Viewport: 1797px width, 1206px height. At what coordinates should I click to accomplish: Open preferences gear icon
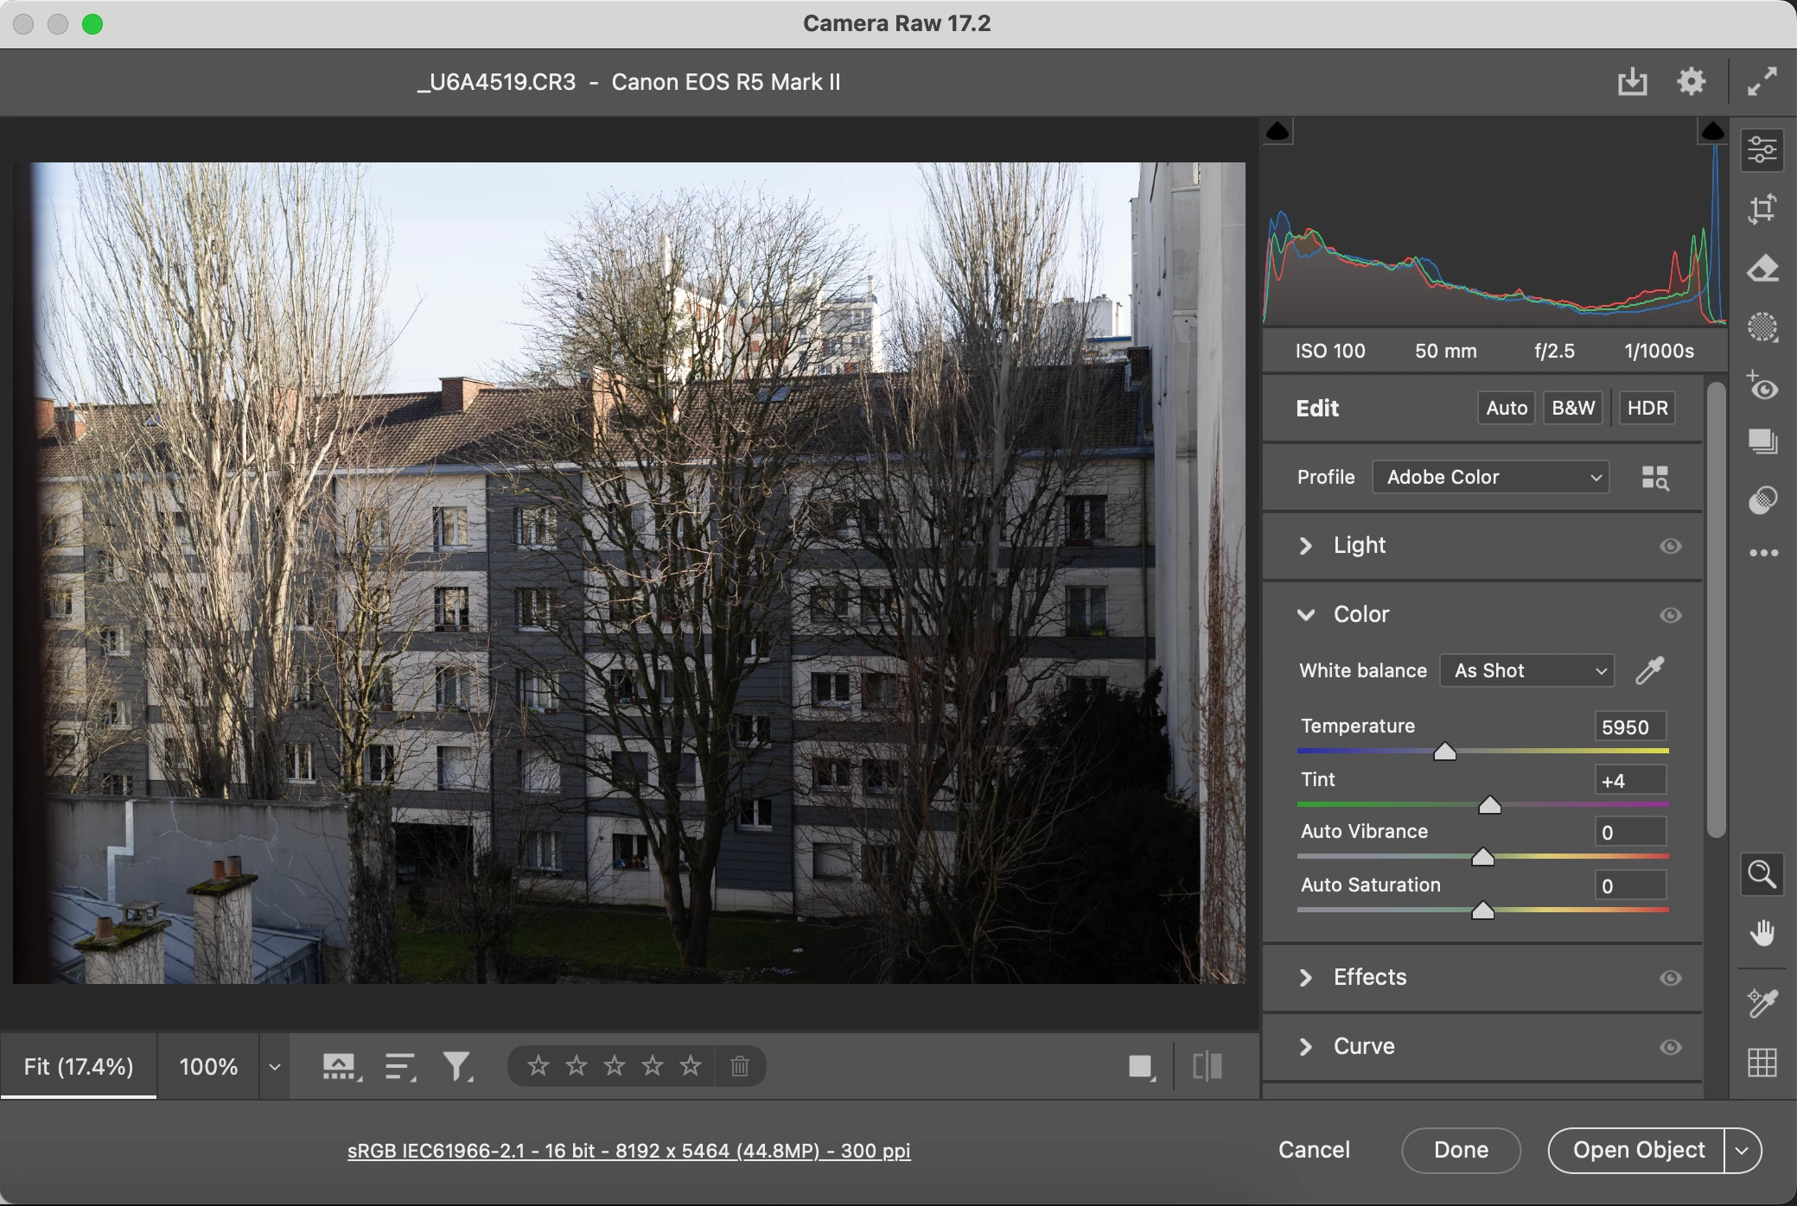1691,82
